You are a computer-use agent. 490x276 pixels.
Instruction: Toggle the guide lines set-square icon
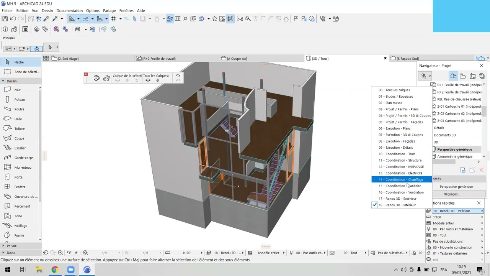click(72, 19)
